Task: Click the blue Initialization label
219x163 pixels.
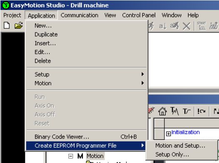Action: 185,132
